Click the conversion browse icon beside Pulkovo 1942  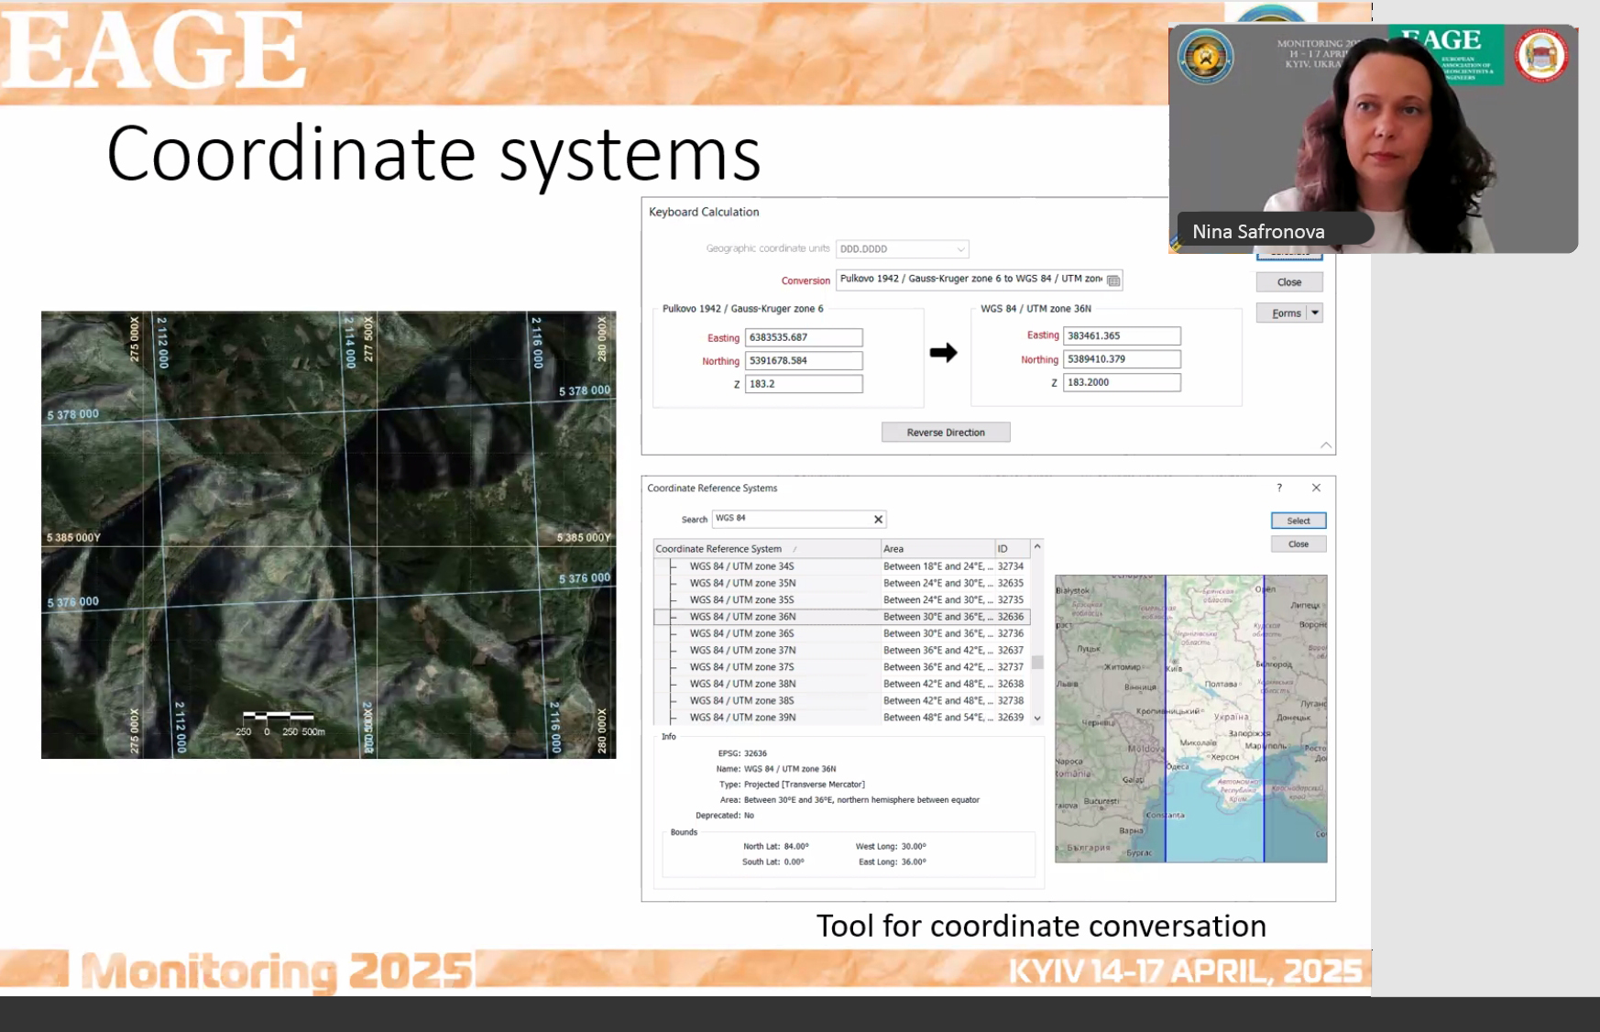(1113, 280)
